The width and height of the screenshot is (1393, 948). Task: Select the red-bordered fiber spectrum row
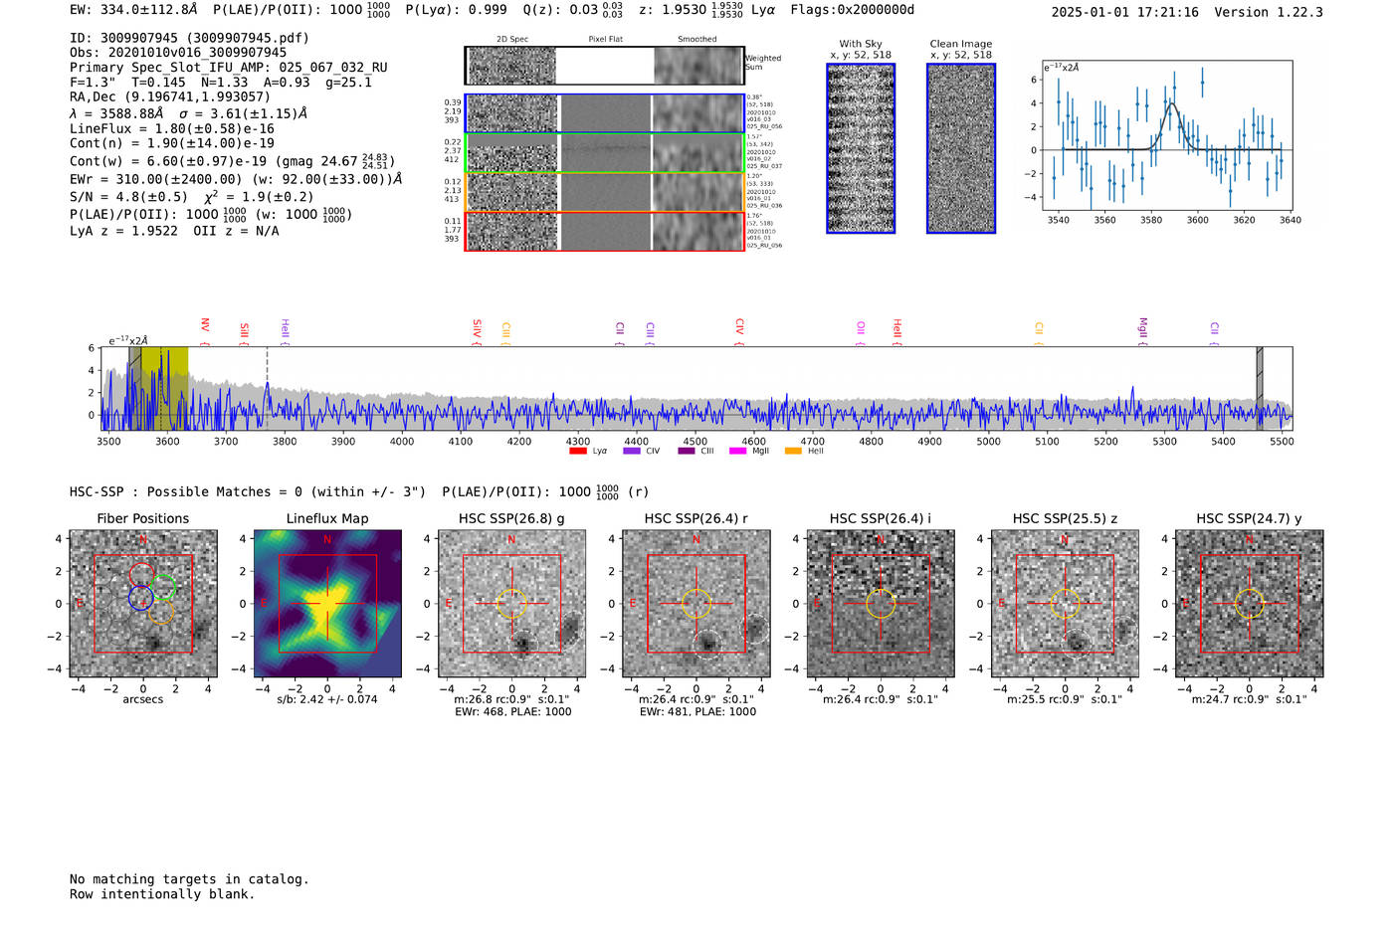(x=604, y=231)
